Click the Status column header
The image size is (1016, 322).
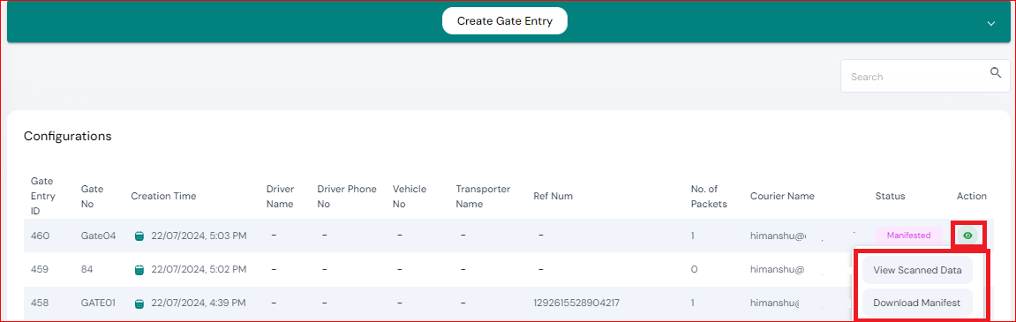[891, 196]
